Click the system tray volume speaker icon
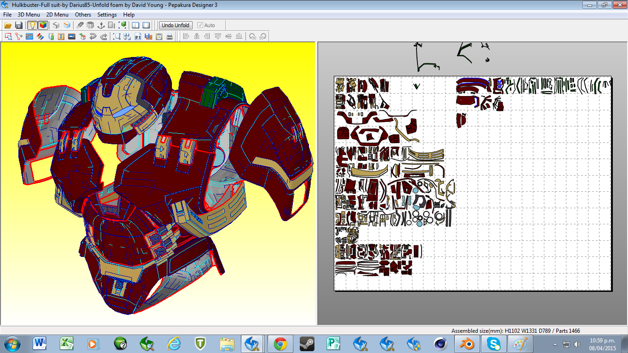The height and width of the screenshot is (353, 628). tap(577, 344)
